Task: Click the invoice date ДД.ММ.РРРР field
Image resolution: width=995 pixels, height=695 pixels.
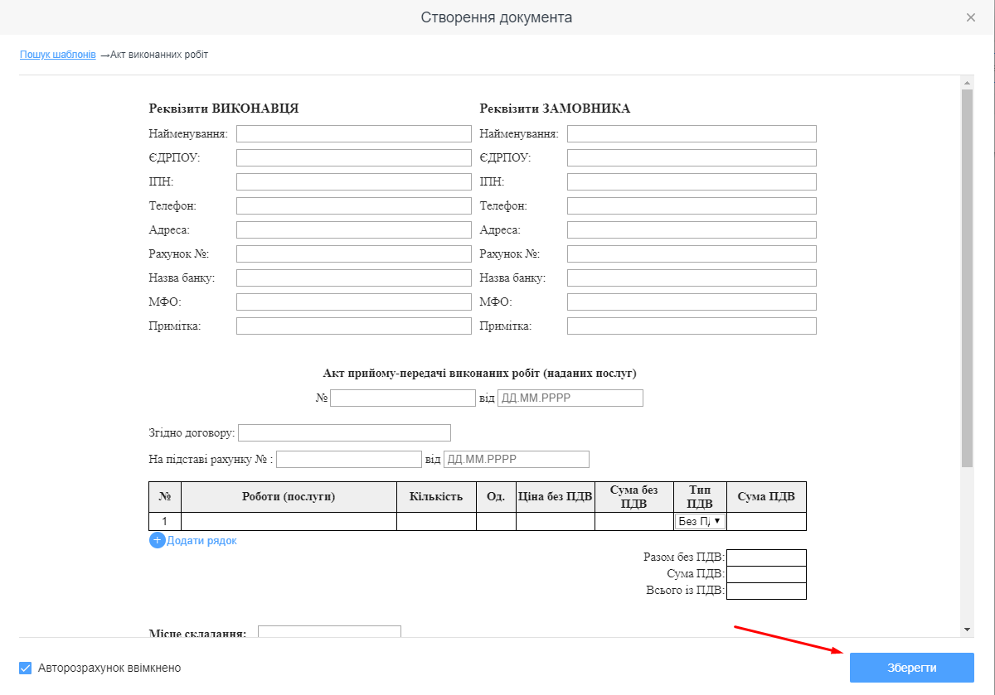Action: click(517, 460)
